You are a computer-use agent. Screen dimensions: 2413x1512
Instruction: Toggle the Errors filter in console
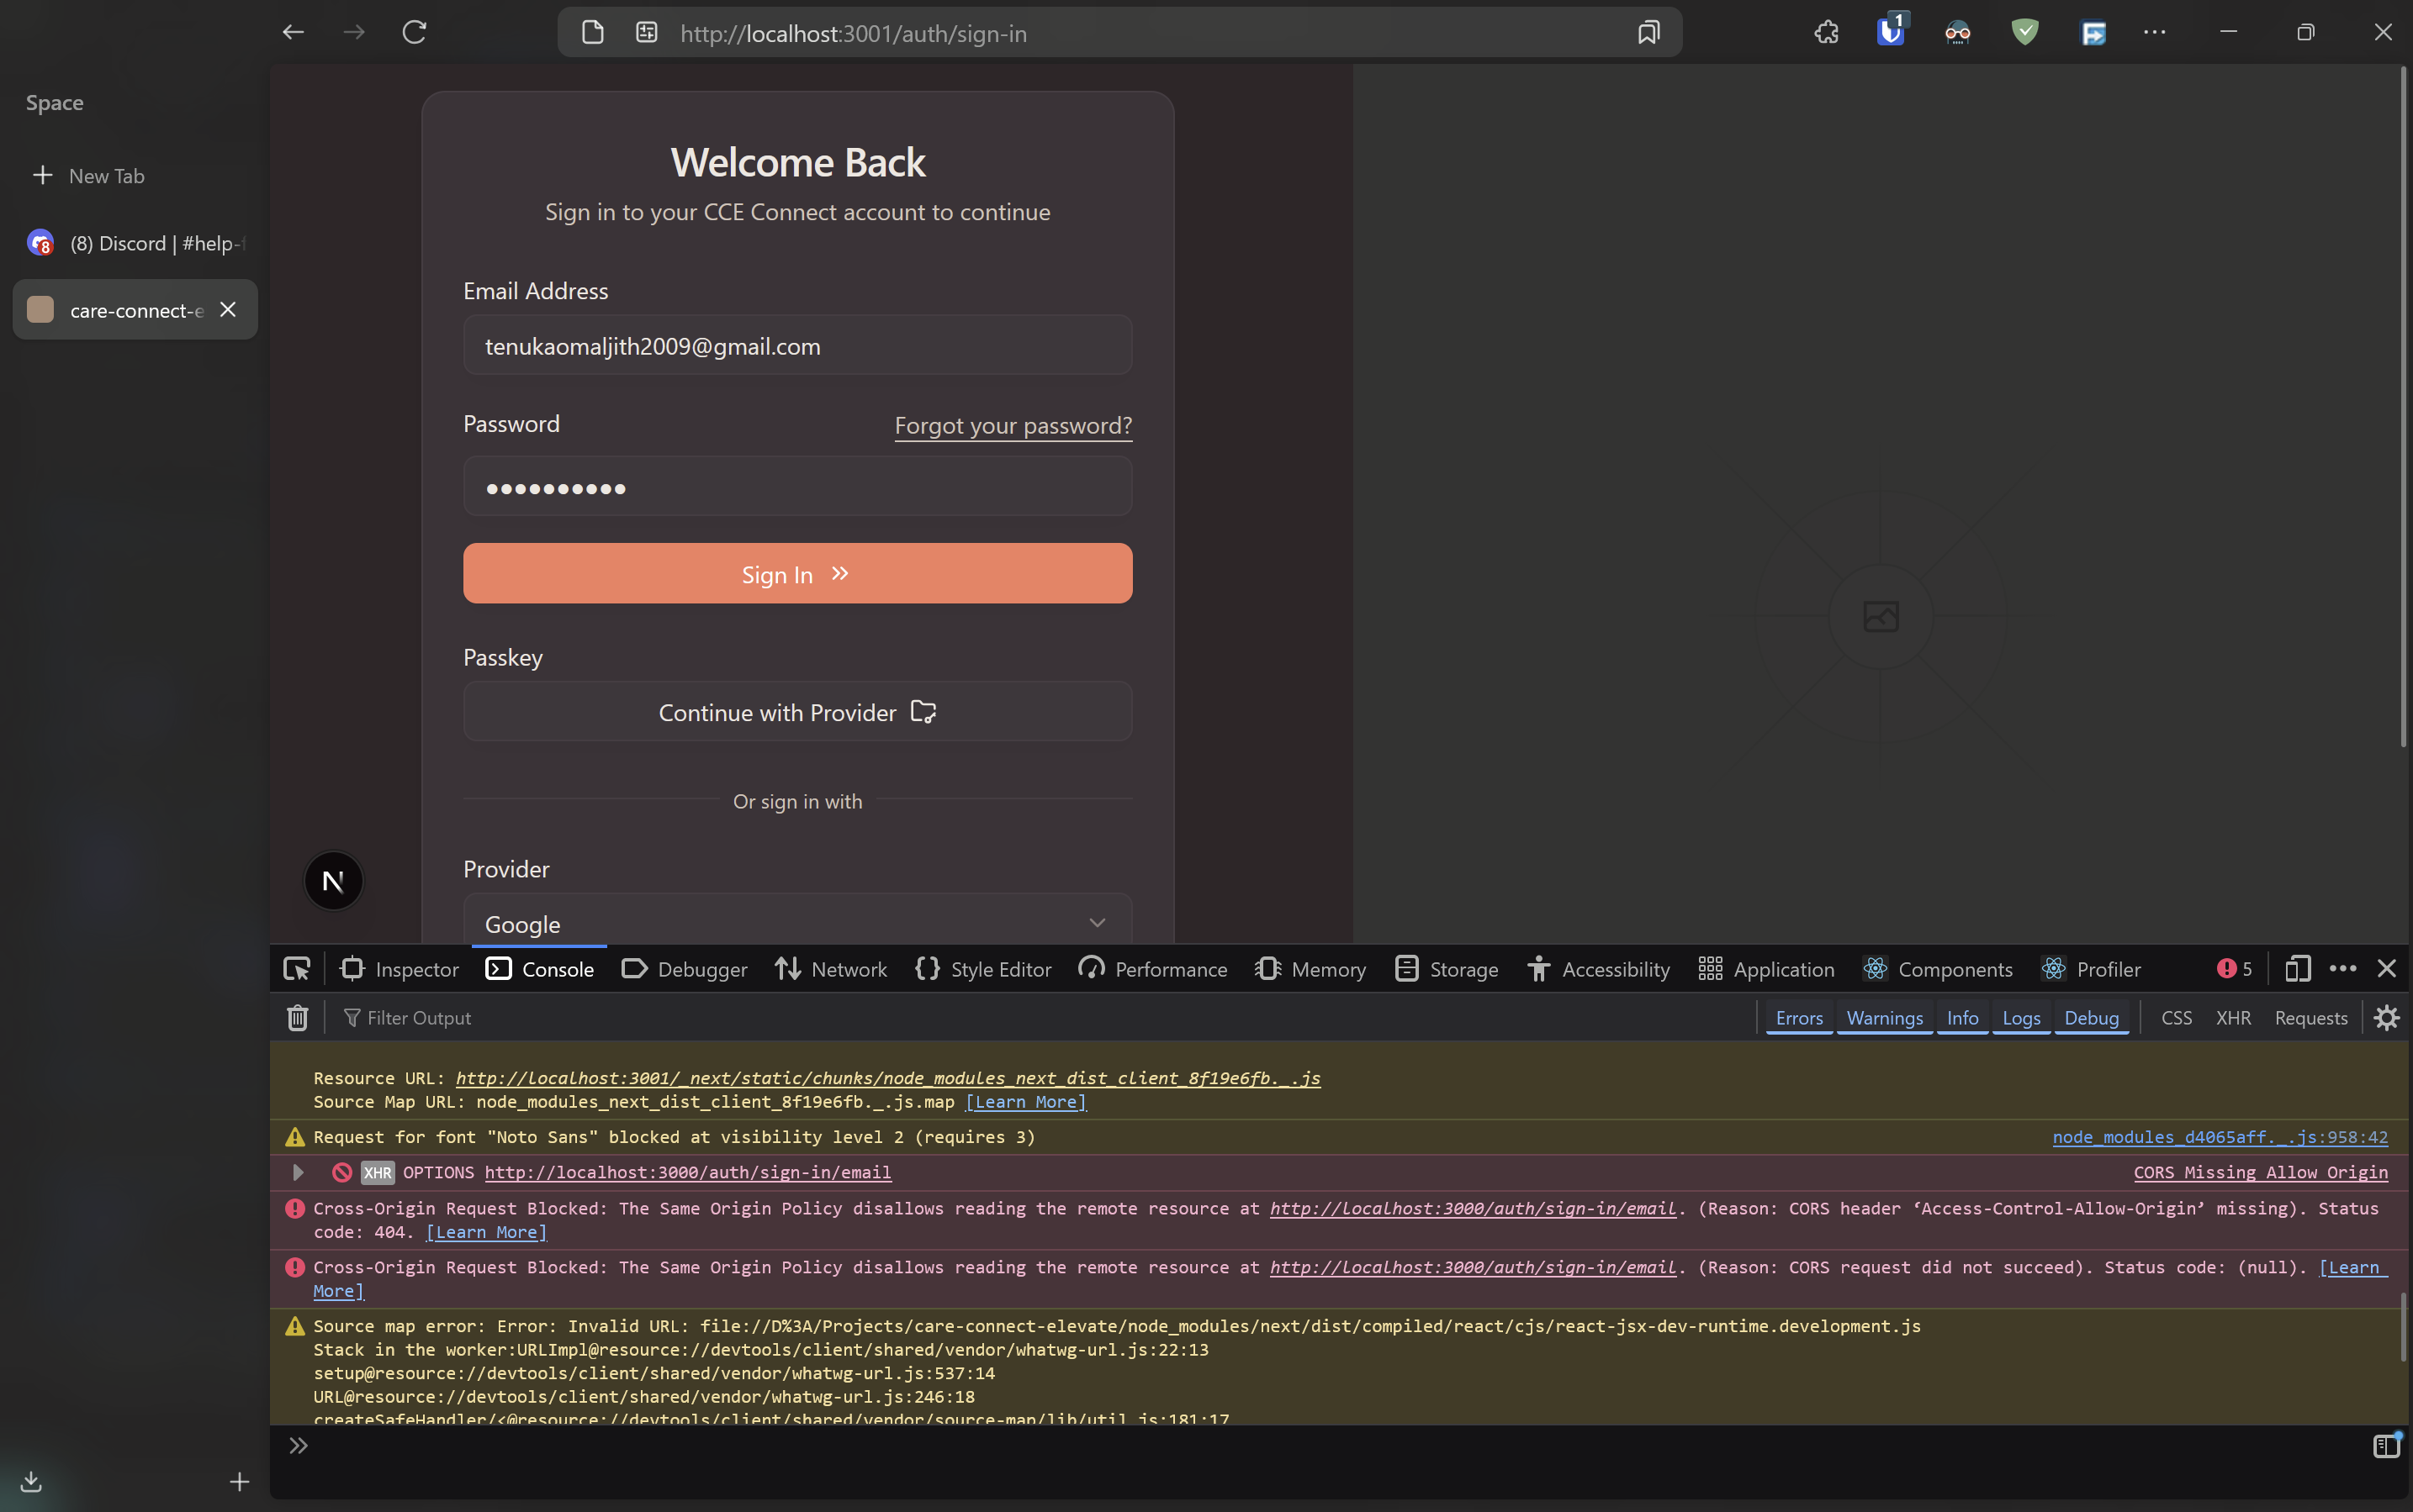1799,1018
